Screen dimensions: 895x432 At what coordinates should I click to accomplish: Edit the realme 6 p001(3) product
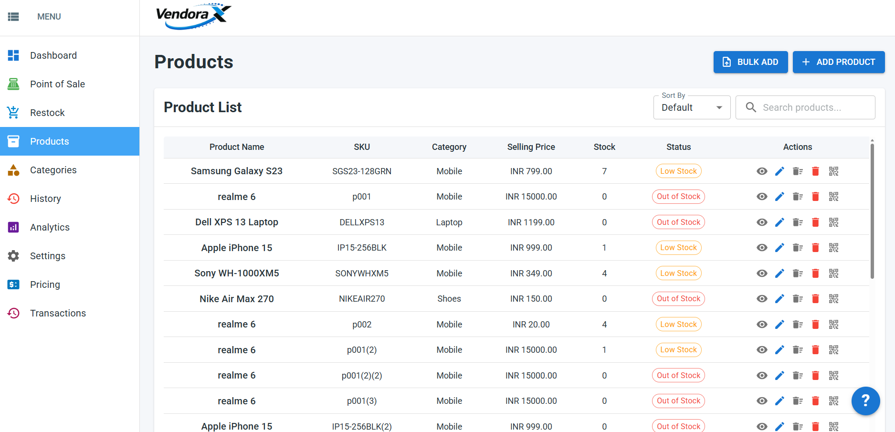[779, 401]
